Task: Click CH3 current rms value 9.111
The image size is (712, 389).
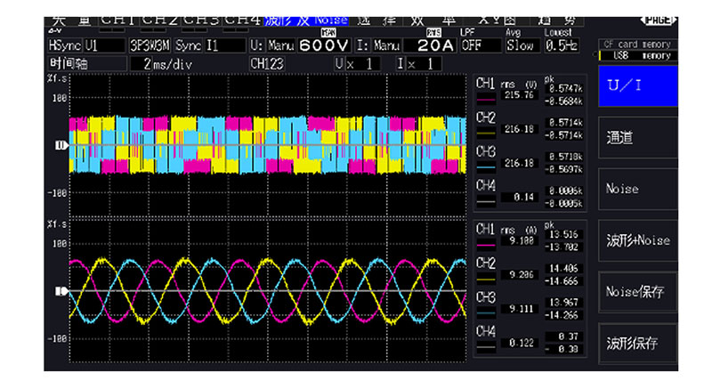Action: pyautogui.click(x=520, y=309)
